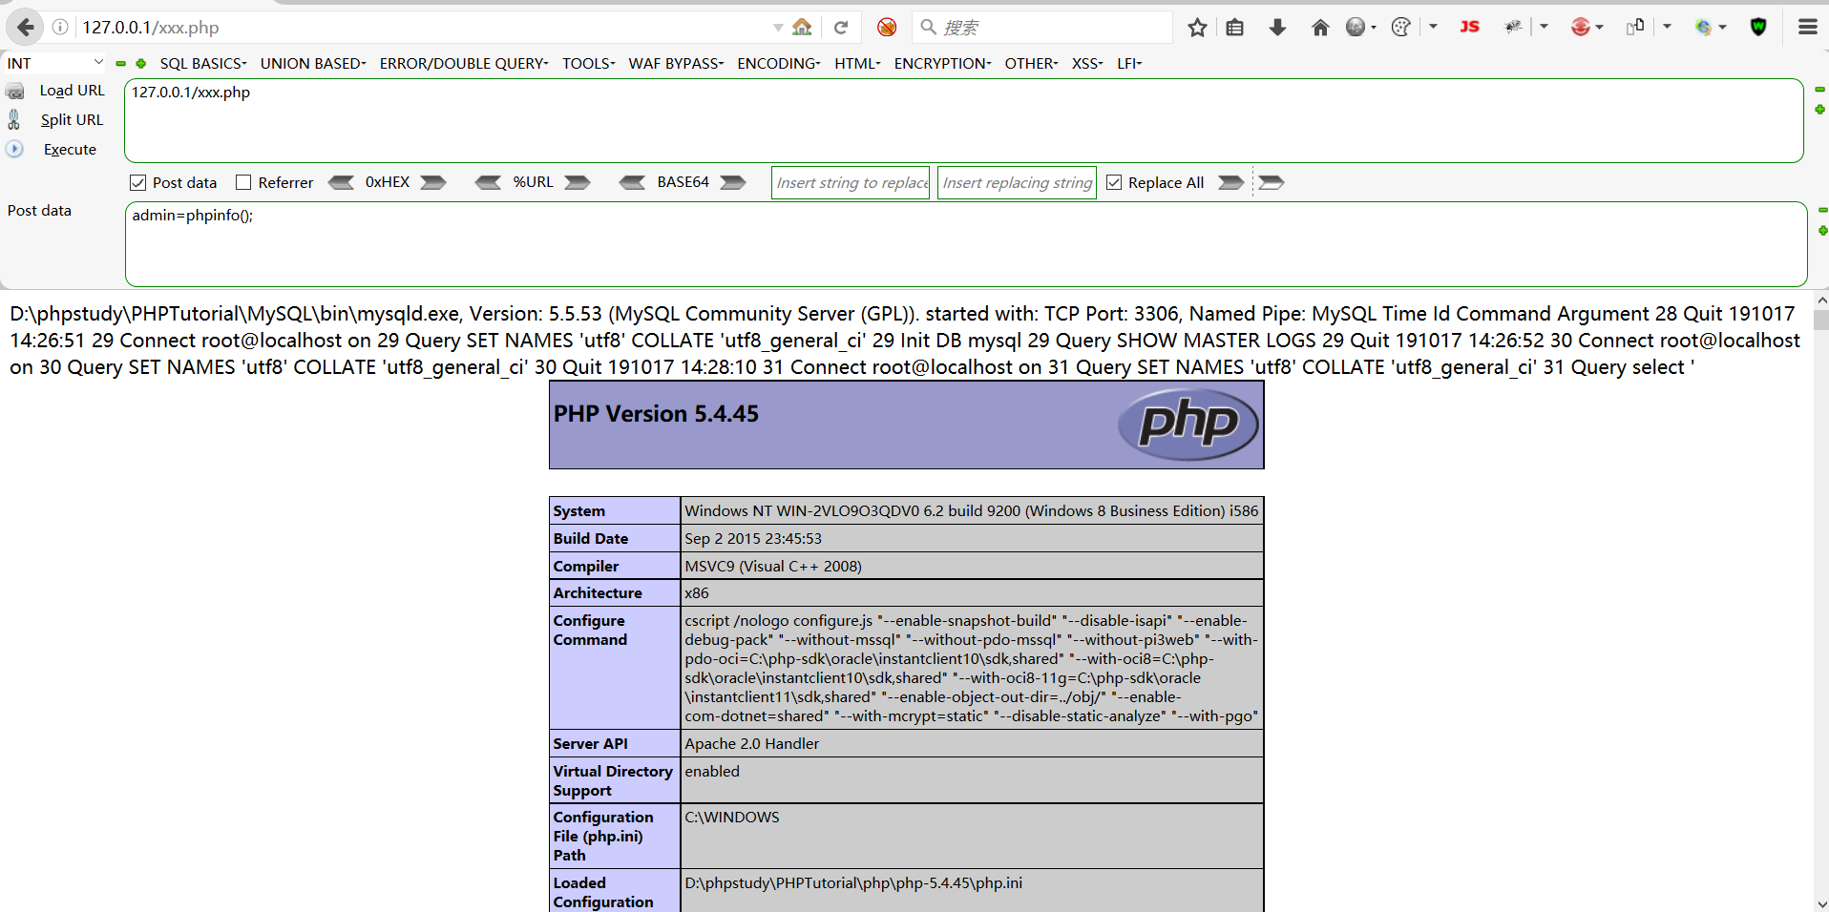Click the green W shield extension icon

coord(1759,26)
